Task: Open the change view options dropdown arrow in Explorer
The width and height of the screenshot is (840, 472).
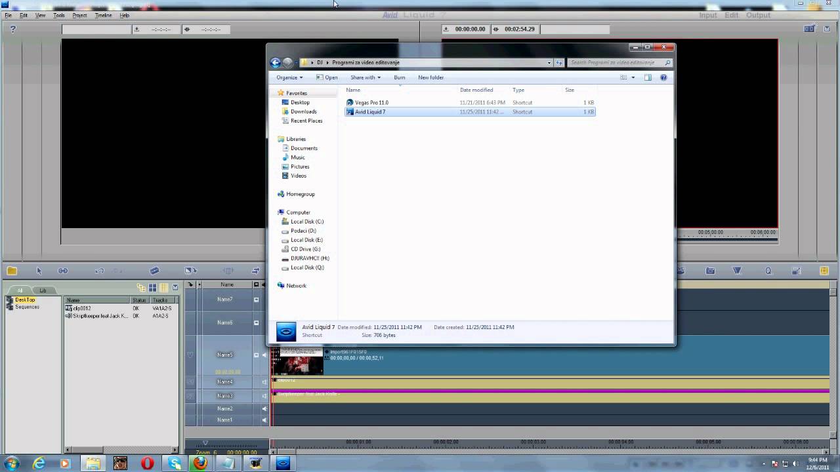Action: tap(633, 77)
